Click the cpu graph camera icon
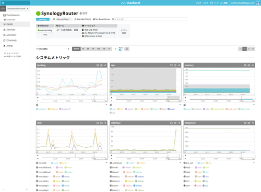 tap(175, 65)
